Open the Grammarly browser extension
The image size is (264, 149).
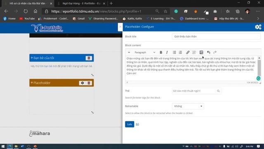176,11
